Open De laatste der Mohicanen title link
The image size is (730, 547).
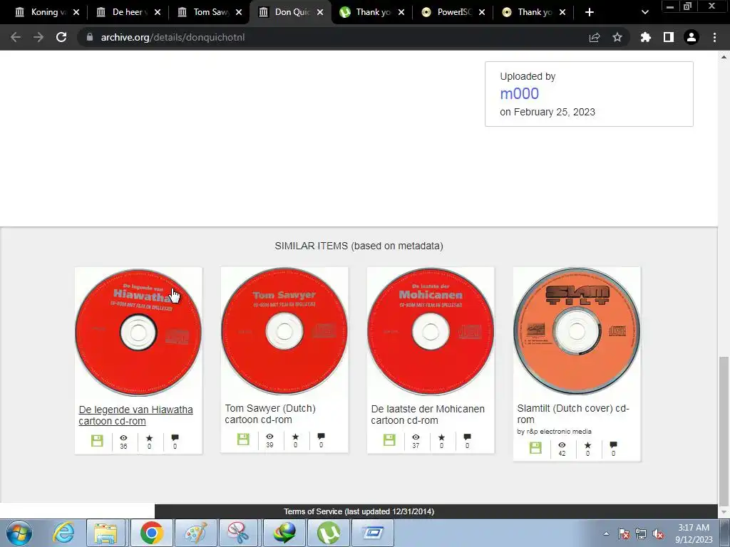428,415
